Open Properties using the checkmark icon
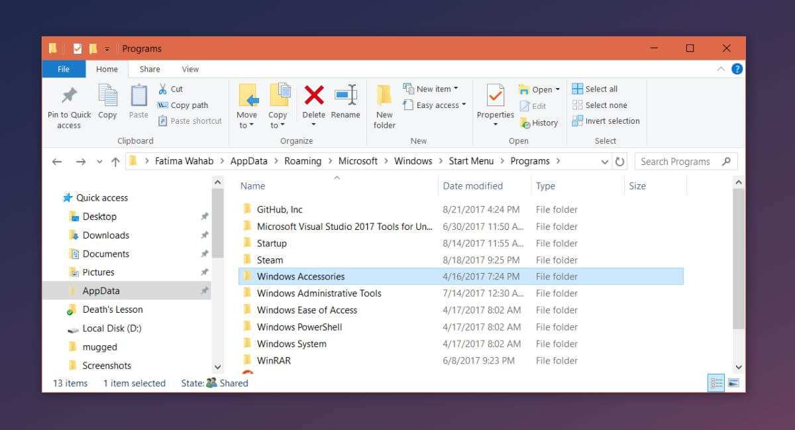This screenshot has height=430, width=795. (495, 95)
